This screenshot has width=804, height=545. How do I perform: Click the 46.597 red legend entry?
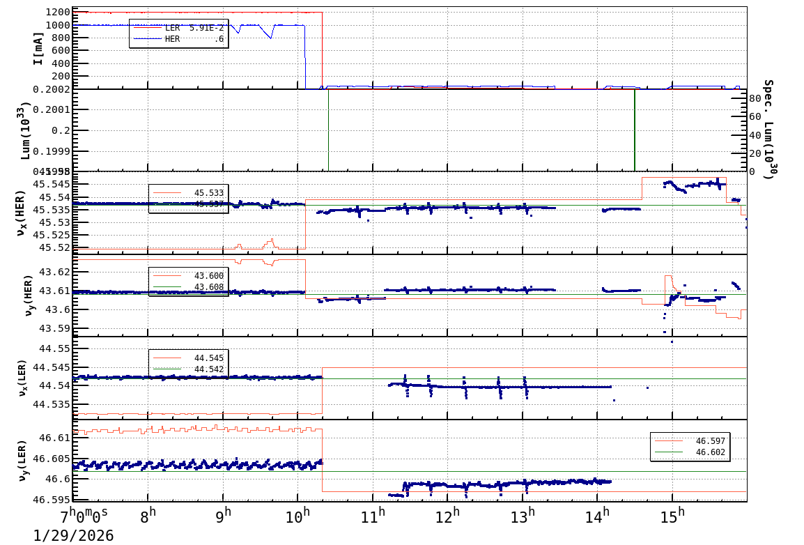pyautogui.click(x=690, y=441)
